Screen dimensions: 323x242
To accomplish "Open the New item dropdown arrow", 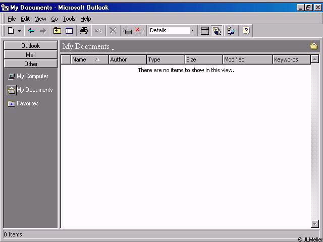I will [19, 31].
